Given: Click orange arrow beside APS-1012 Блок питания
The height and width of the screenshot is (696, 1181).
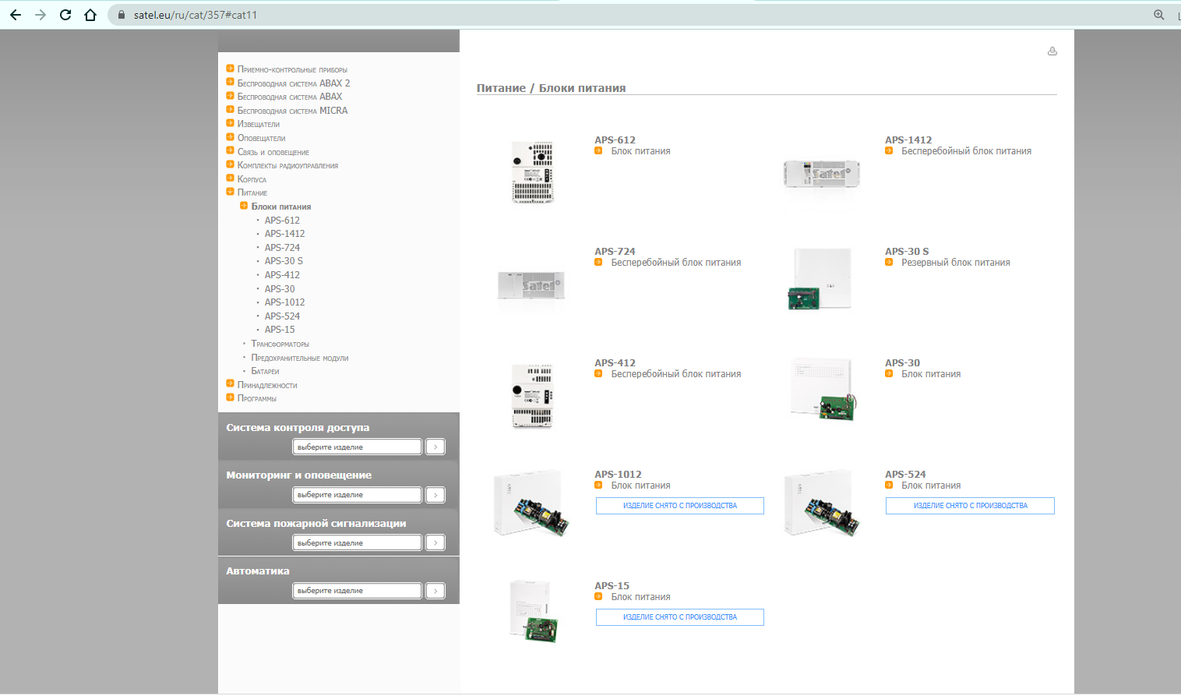Looking at the screenshot, I should click(x=598, y=486).
